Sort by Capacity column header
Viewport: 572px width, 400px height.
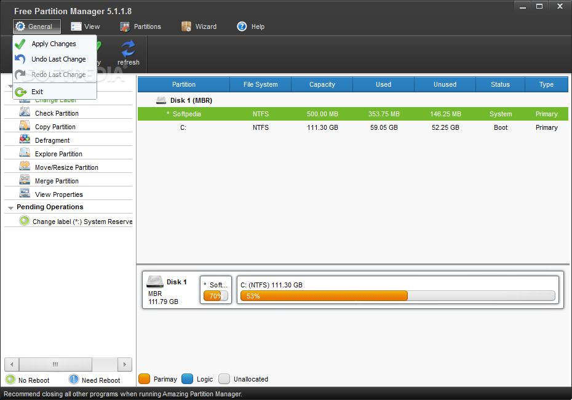pyautogui.click(x=322, y=84)
